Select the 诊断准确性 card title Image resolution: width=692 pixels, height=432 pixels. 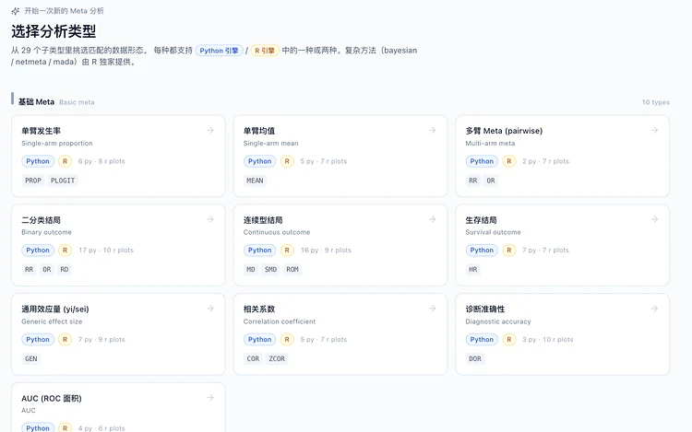(x=485, y=309)
